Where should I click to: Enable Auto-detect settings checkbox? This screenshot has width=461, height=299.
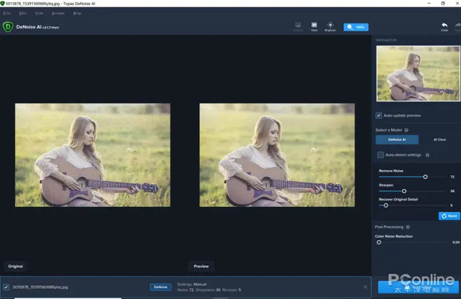(x=380, y=155)
